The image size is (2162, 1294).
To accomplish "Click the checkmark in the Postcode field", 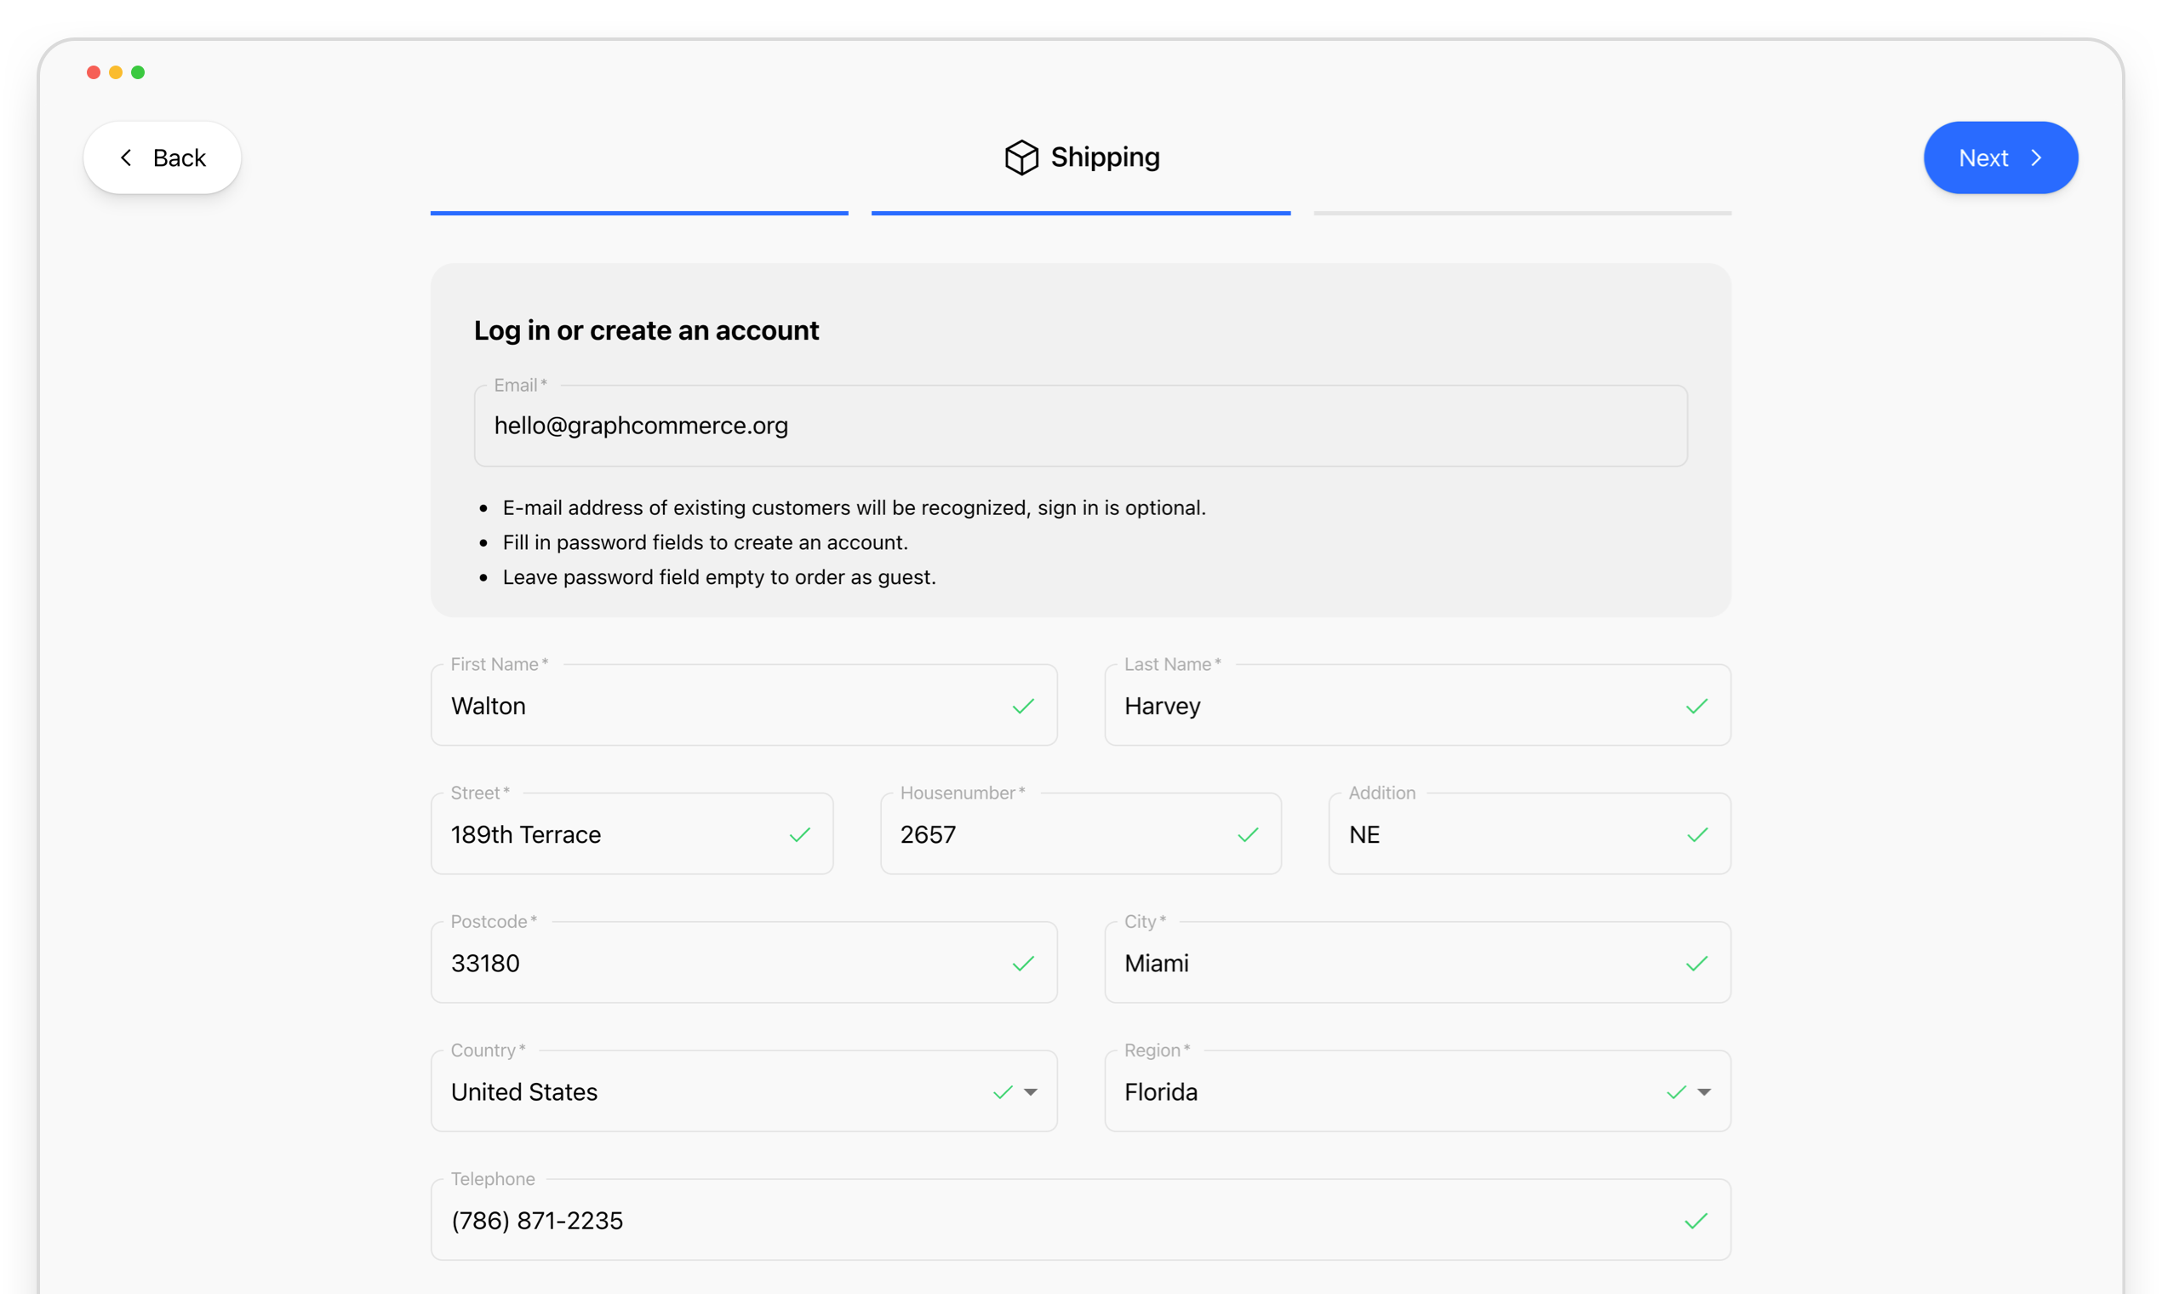I will (x=1022, y=963).
